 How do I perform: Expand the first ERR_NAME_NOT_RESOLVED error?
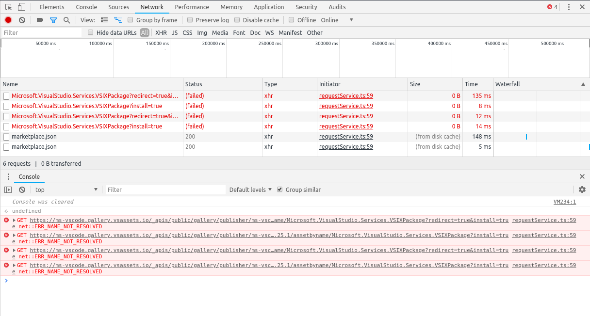pyautogui.click(x=14, y=220)
